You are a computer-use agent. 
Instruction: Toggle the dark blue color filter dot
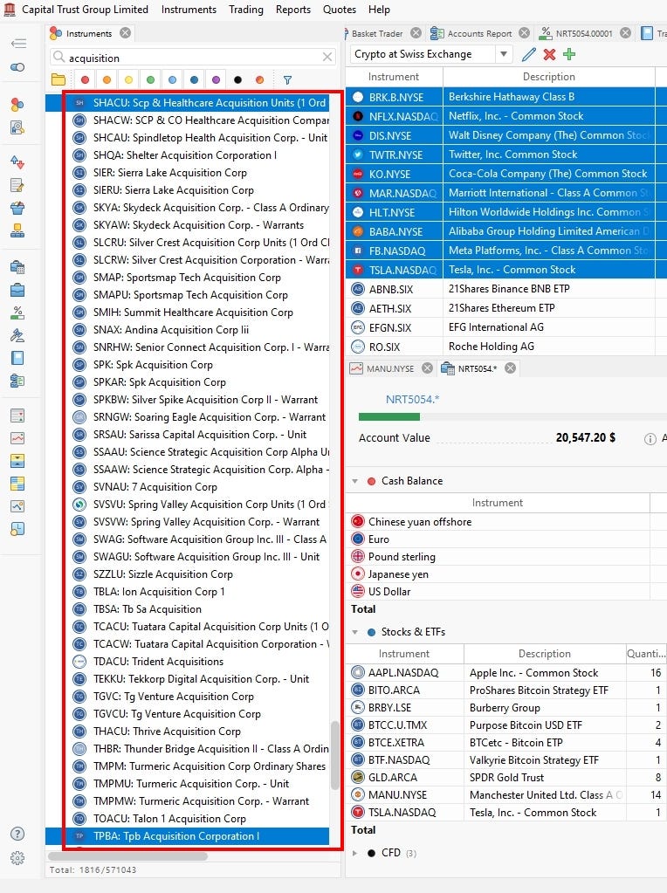(194, 80)
